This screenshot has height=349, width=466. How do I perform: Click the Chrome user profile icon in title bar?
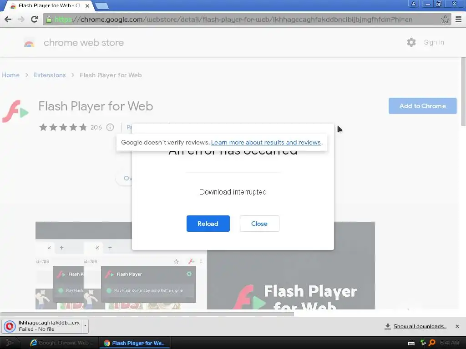(x=413, y=4)
